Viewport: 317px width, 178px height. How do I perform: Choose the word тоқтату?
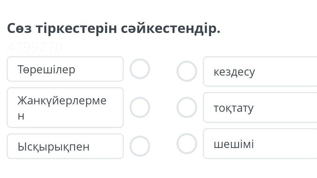[234, 108]
